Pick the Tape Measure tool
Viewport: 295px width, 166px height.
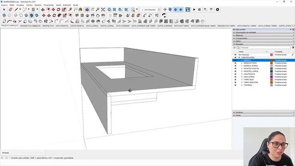[70, 9]
